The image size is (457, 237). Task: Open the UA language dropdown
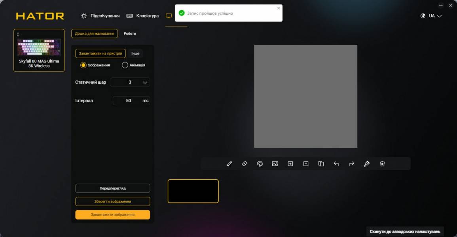[x=431, y=16]
